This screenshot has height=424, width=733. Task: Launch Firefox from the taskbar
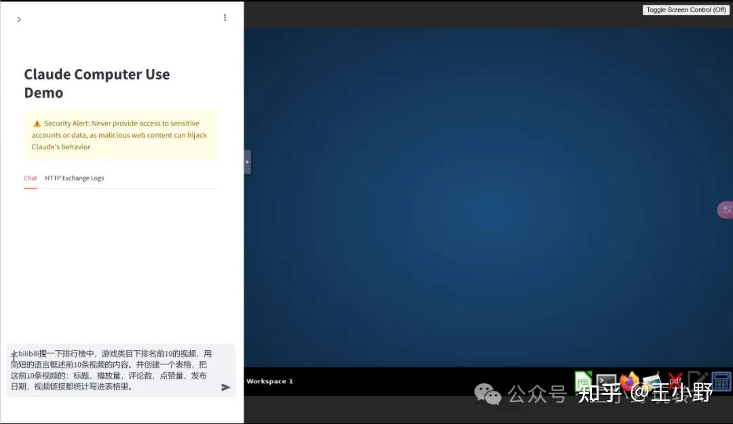pos(629,381)
